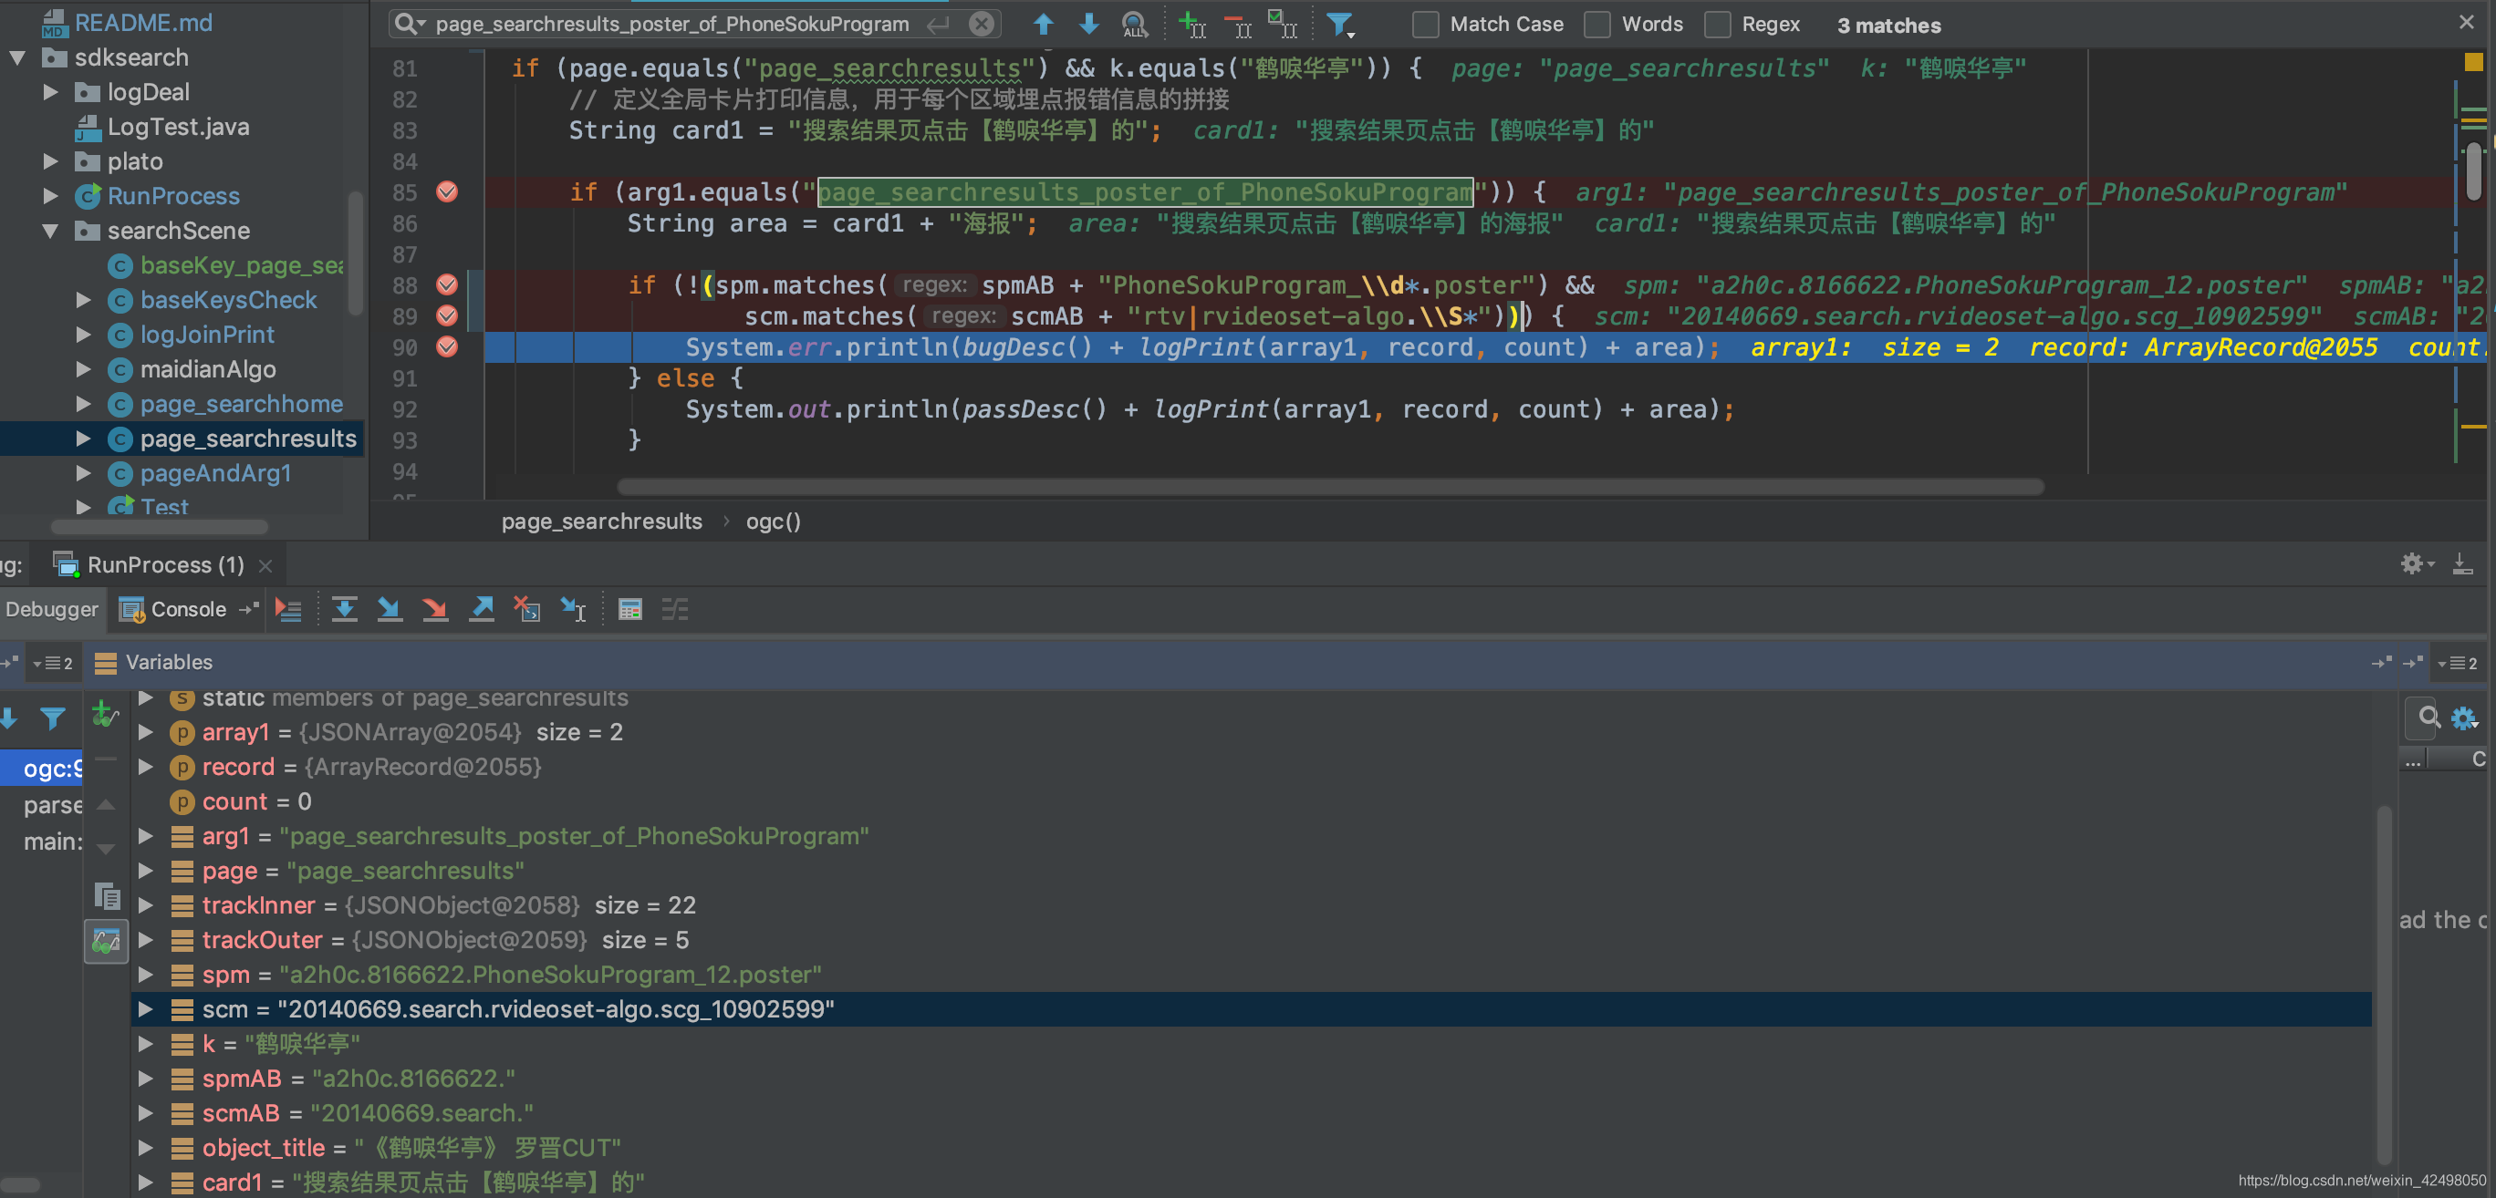
Task: Collapse the searchScene folder
Action: (x=50, y=231)
